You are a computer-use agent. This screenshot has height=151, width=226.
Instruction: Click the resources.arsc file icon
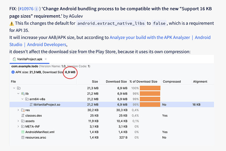pos(23,138)
